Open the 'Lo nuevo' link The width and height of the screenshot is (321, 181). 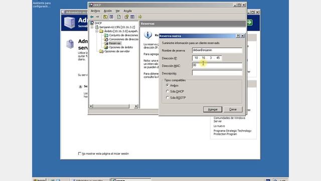[219, 126]
